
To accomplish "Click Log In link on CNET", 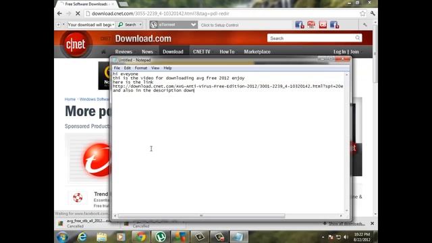I will pos(340,51).
